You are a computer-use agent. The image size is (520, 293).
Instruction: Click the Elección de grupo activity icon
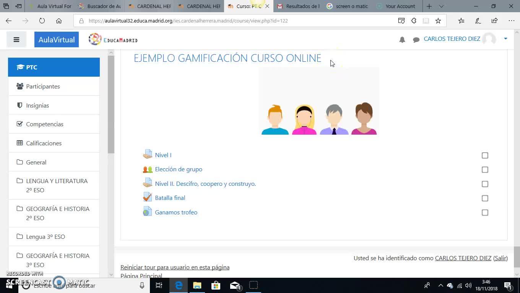coord(148,169)
